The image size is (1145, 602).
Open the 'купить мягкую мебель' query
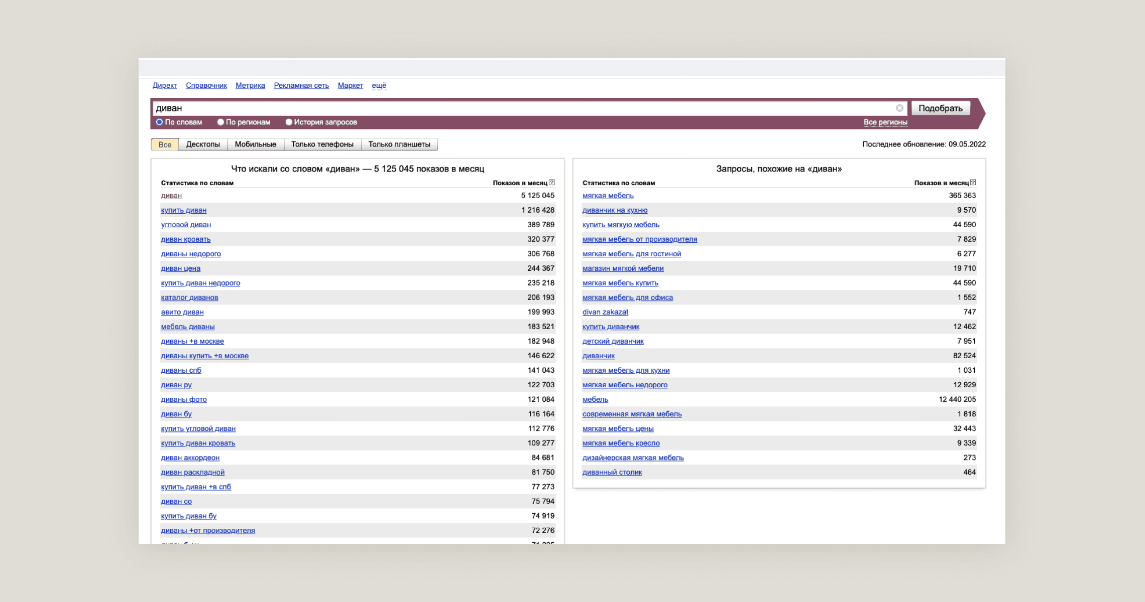click(x=621, y=225)
